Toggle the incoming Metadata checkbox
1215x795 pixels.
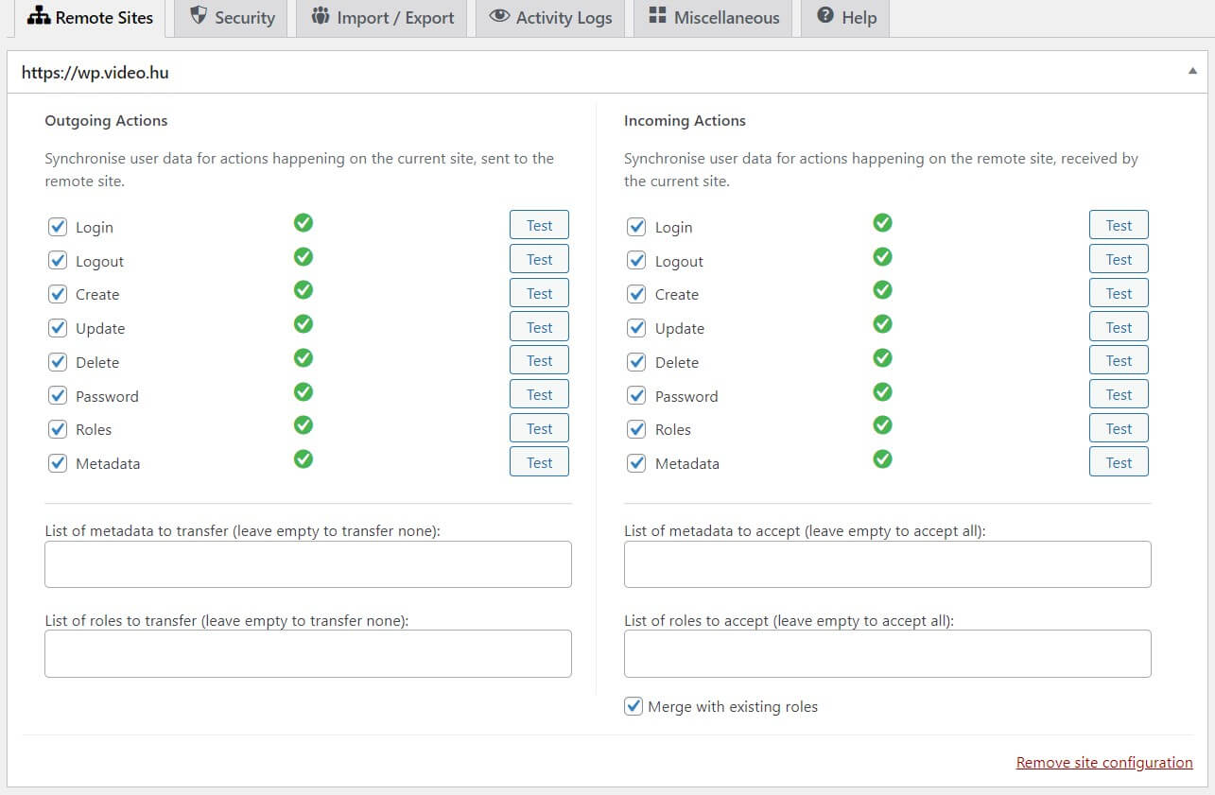pyautogui.click(x=636, y=463)
